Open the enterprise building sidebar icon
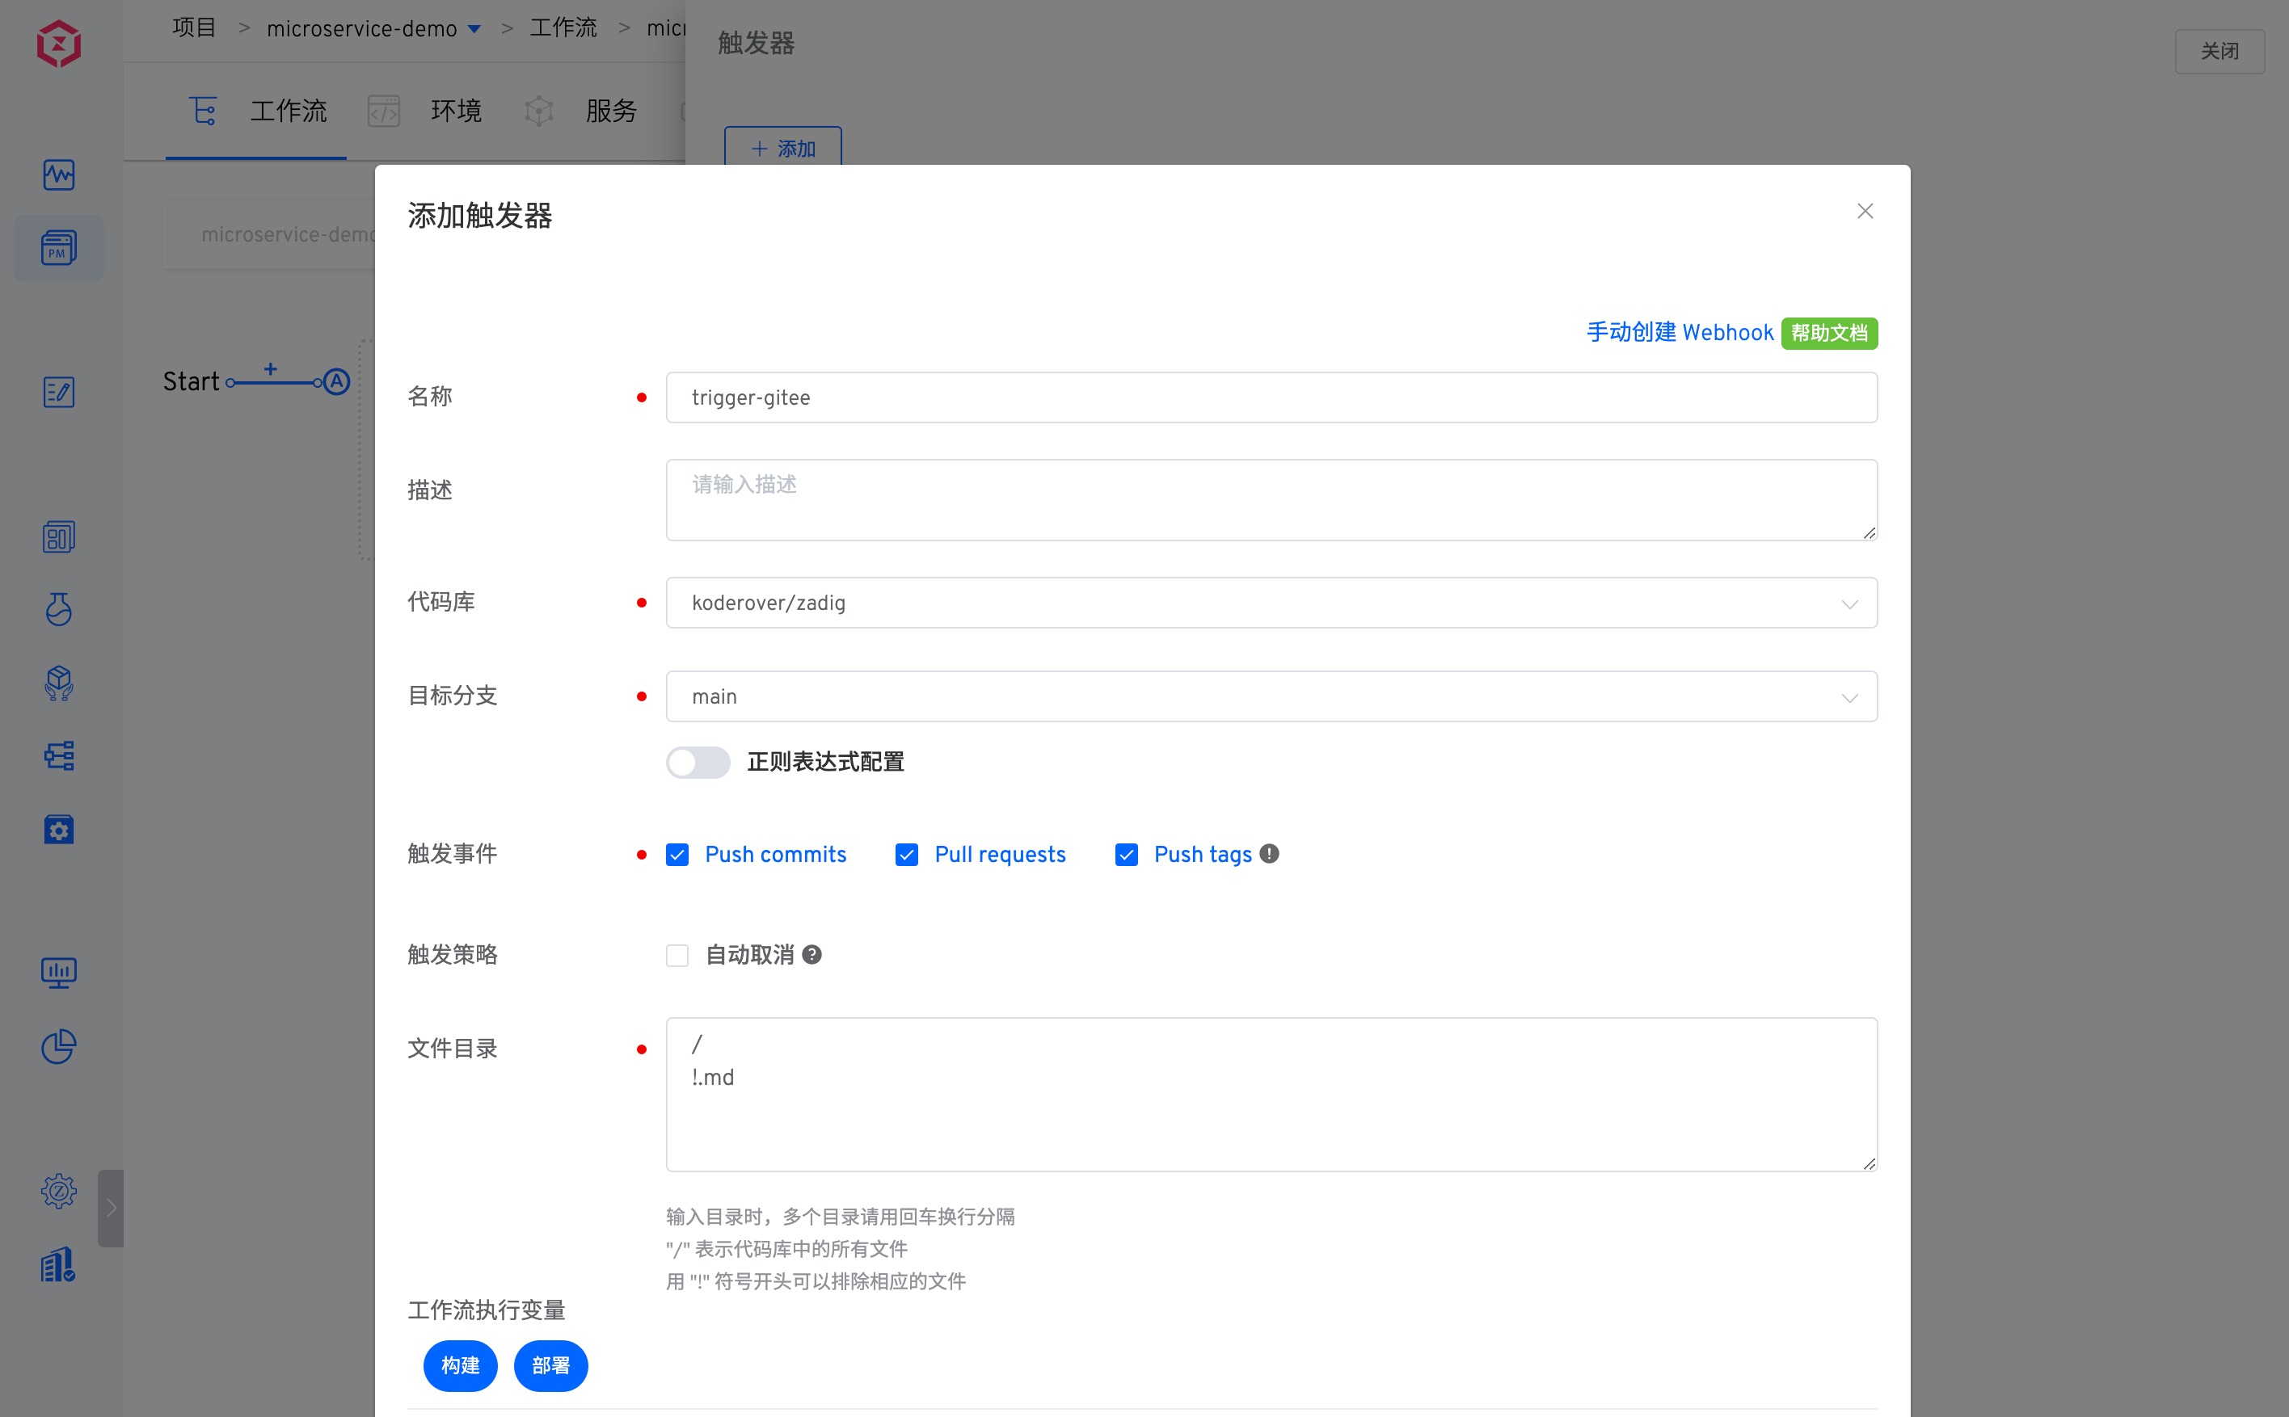The image size is (2289, 1417). click(59, 1264)
